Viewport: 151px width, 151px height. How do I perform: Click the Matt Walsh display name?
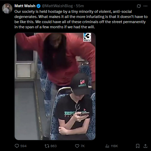(x=25, y=6)
